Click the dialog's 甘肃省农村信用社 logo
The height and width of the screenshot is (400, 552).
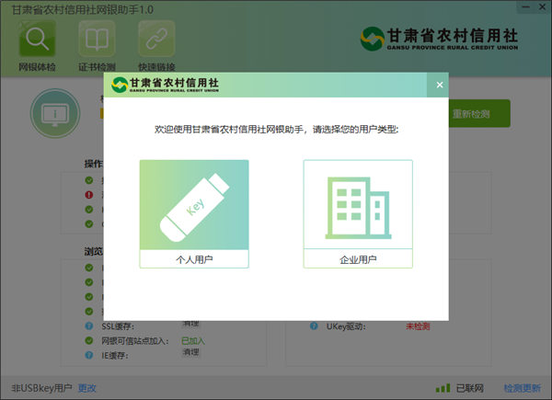point(165,85)
